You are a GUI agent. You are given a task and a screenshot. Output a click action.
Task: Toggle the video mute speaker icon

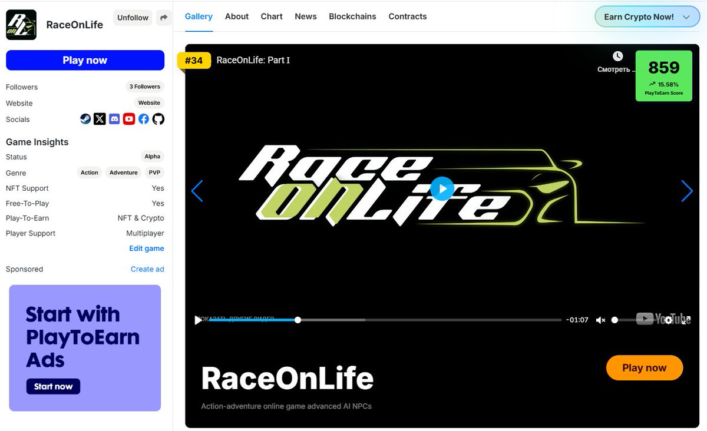pos(600,320)
